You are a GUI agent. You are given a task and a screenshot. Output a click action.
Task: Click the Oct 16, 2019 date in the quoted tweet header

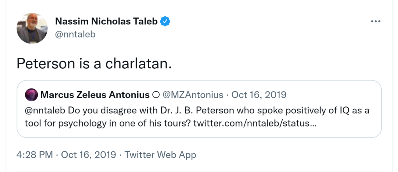(259, 95)
